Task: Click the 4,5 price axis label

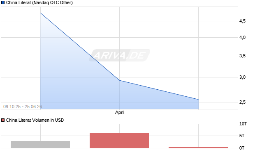Action: click(x=242, y=21)
